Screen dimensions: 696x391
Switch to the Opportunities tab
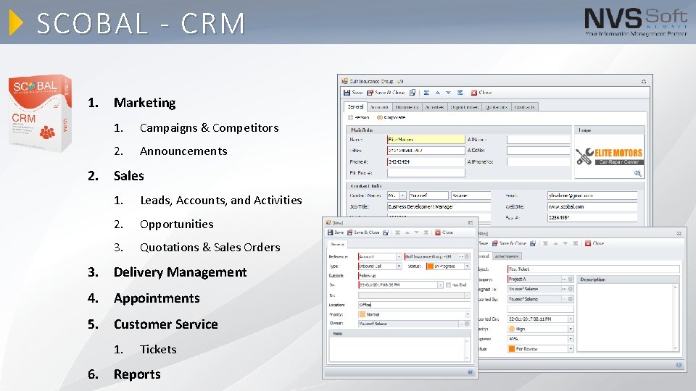(464, 107)
